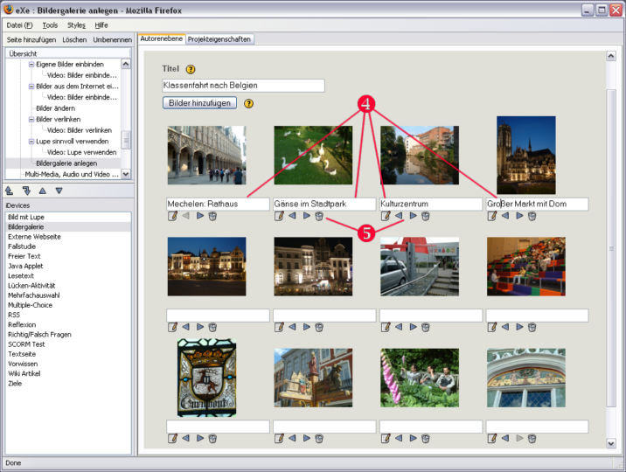
Task: Click the cathedral at night thumbnail
Action: click(526, 155)
